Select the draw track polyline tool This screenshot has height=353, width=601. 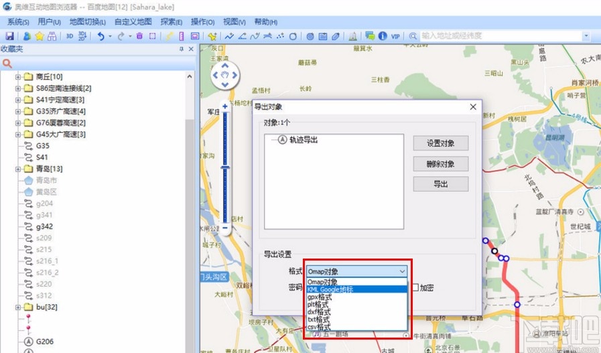click(x=229, y=36)
